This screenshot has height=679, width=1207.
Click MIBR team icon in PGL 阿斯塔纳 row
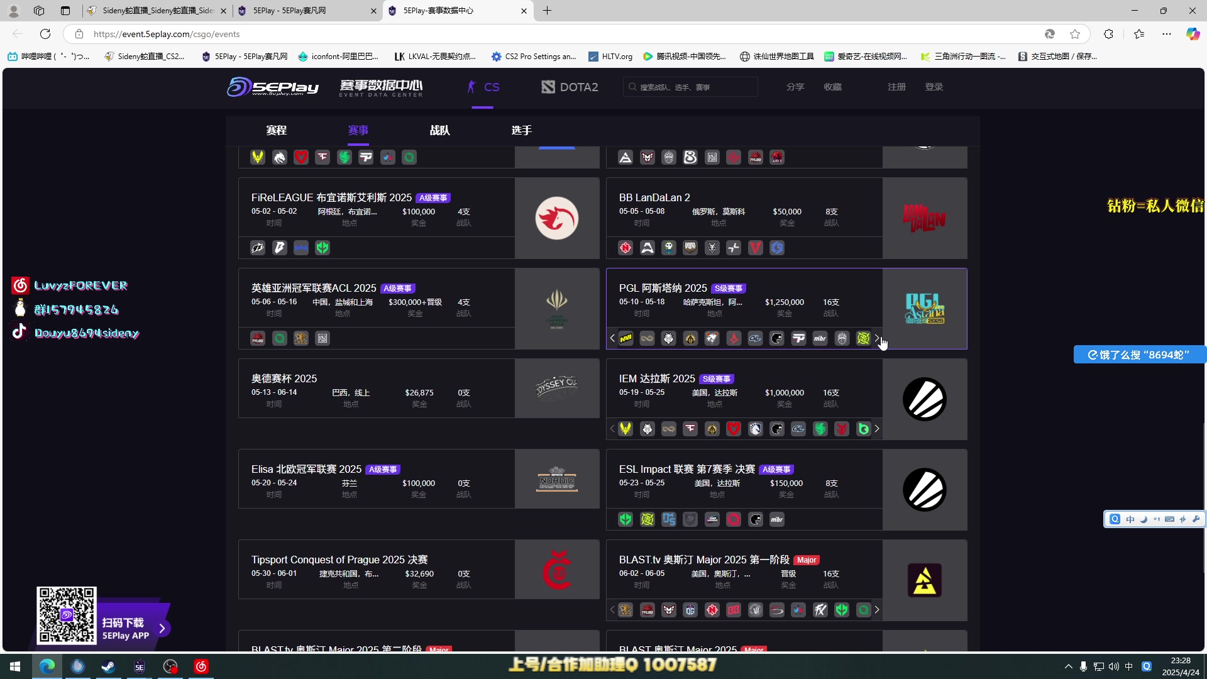[820, 338]
